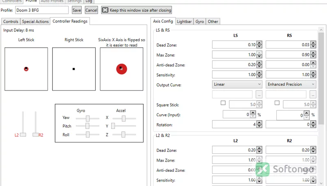
Task: Switch to the Controls tab
Action: click(x=11, y=22)
